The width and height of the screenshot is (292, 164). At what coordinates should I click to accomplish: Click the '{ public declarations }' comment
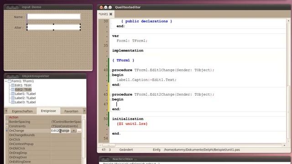[x=146, y=21]
